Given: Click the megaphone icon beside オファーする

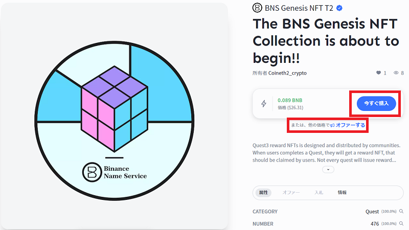Looking at the screenshot, I should click(x=332, y=125).
